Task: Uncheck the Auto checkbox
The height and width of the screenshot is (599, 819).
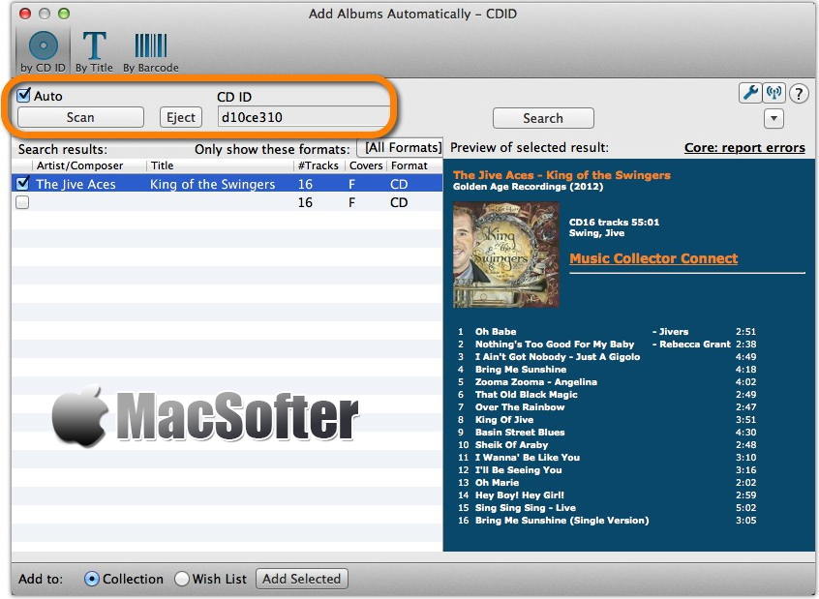Action: coord(24,95)
